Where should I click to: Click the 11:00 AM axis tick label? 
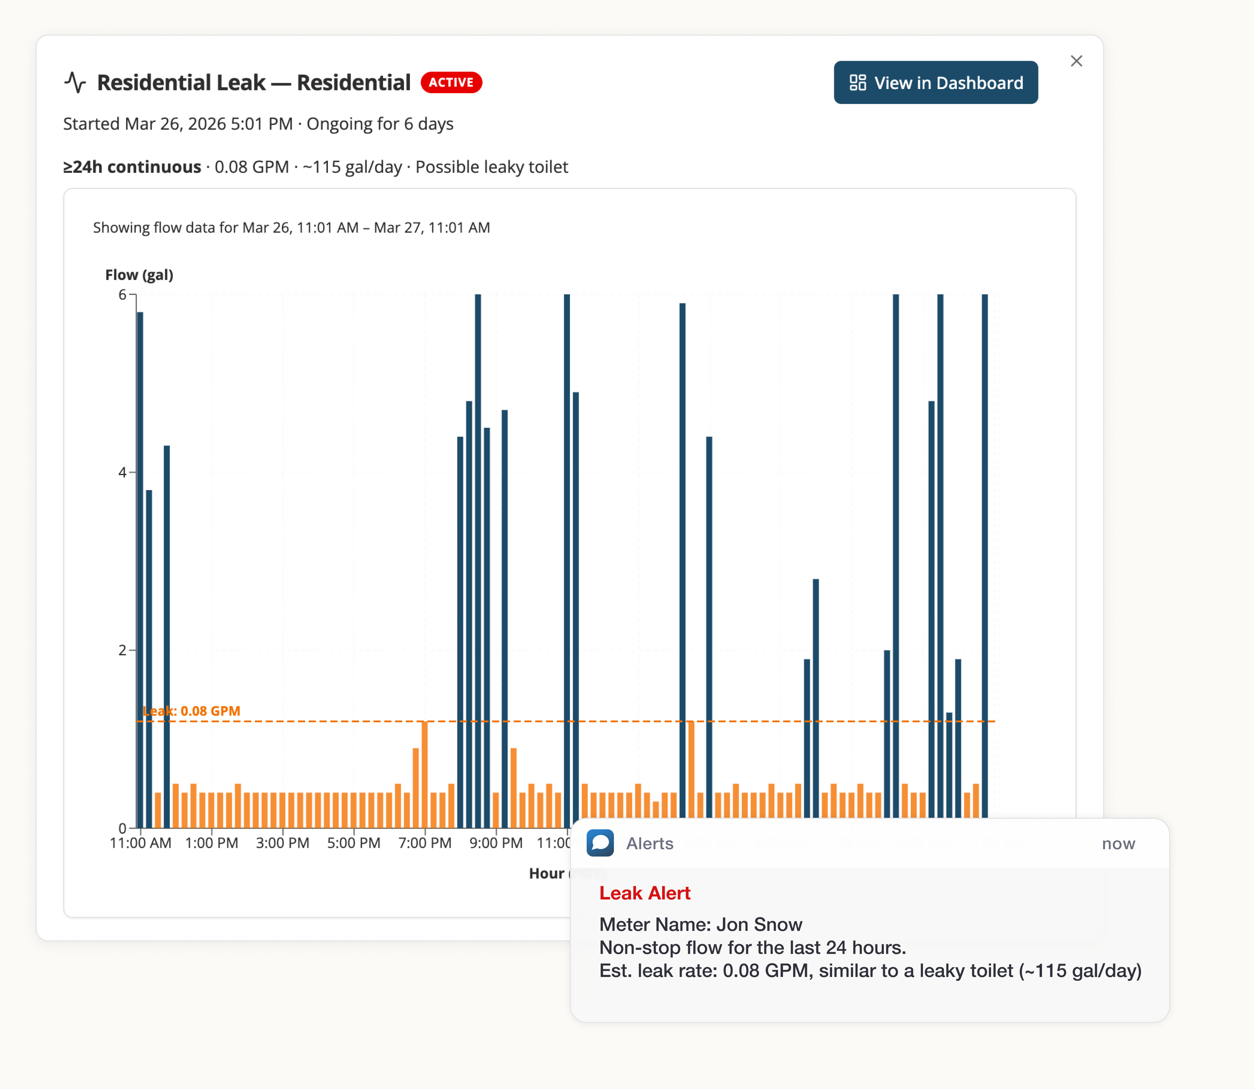coord(140,843)
